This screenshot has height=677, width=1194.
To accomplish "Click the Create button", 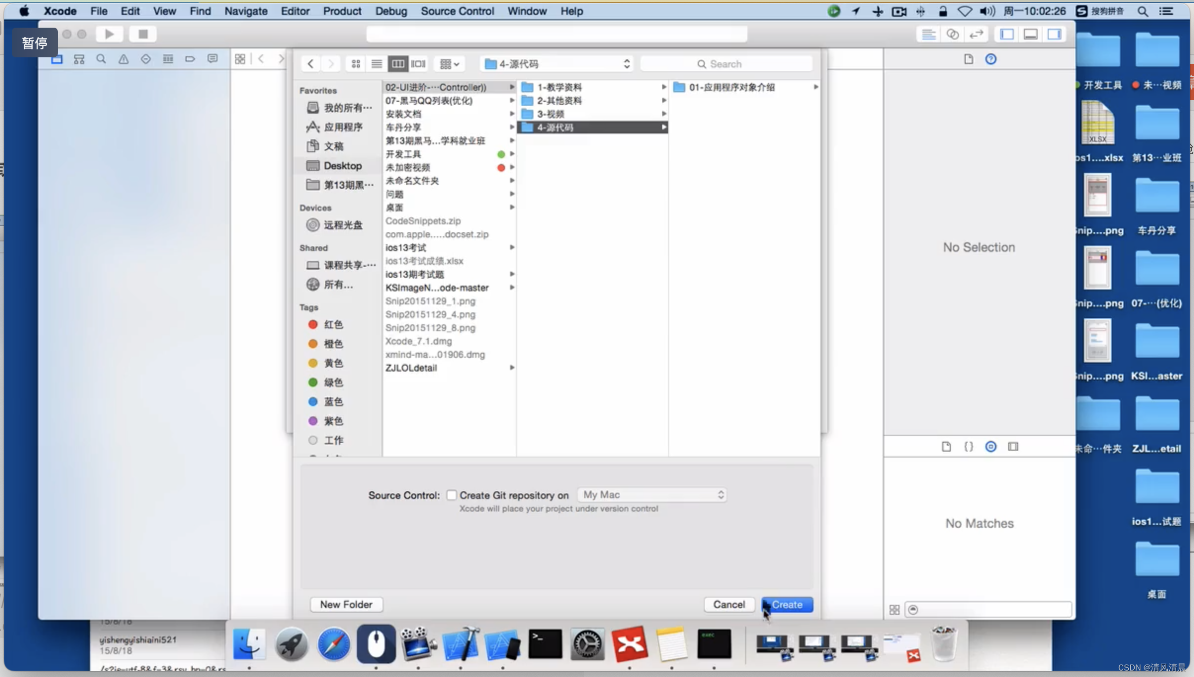I will 787,604.
